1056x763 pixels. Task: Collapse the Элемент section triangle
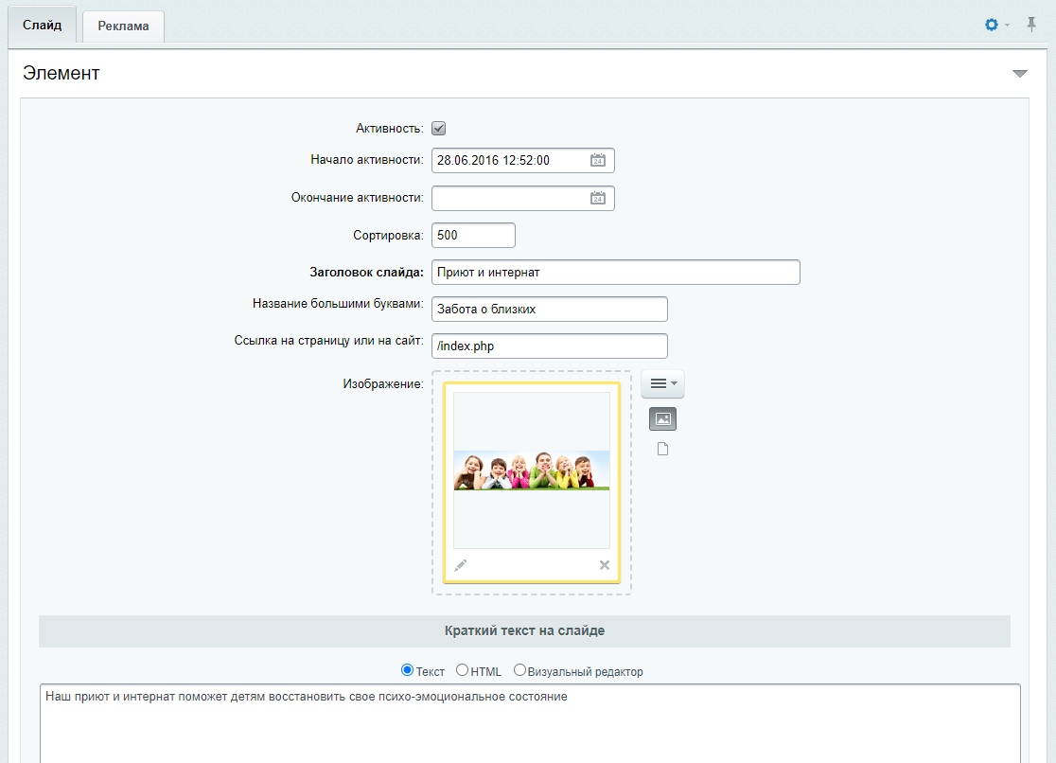tap(1020, 74)
